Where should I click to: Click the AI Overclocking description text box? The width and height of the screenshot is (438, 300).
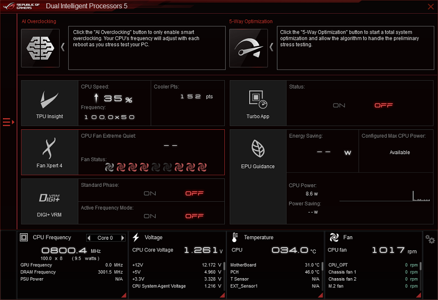[147, 48]
